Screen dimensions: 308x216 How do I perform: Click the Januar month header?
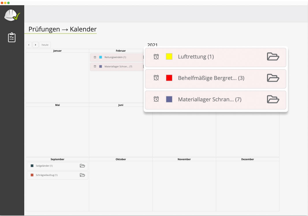[57, 51]
